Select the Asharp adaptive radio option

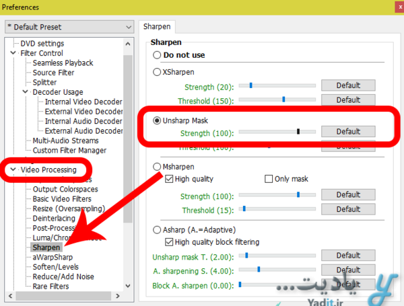coord(157,229)
